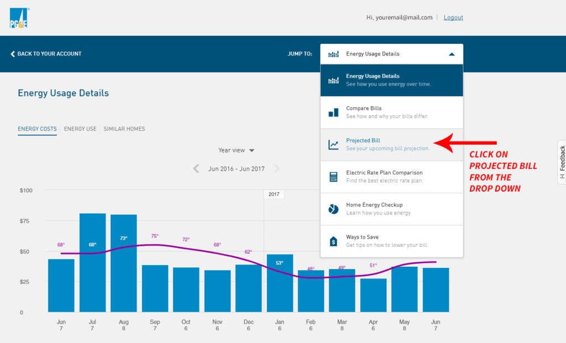Click the Projected Bill line chart icon
The height and width of the screenshot is (343, 566).
pyautogui.click(x=333, y=145)
